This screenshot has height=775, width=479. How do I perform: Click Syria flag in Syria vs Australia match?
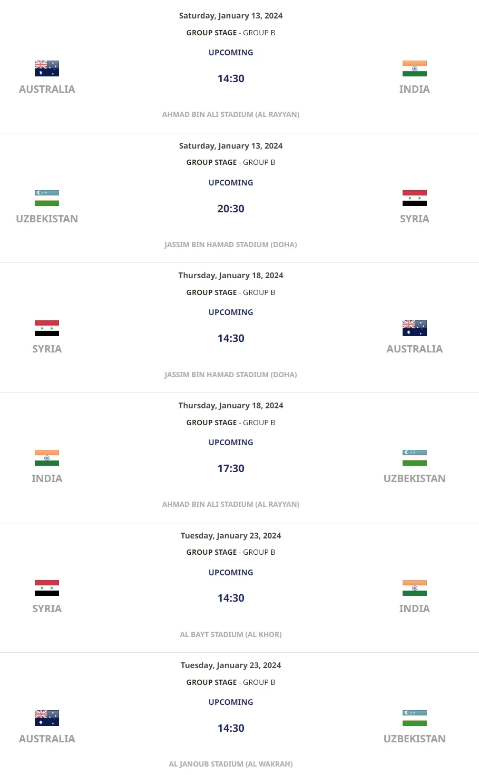pyautogui.click(x=47, y=328)
